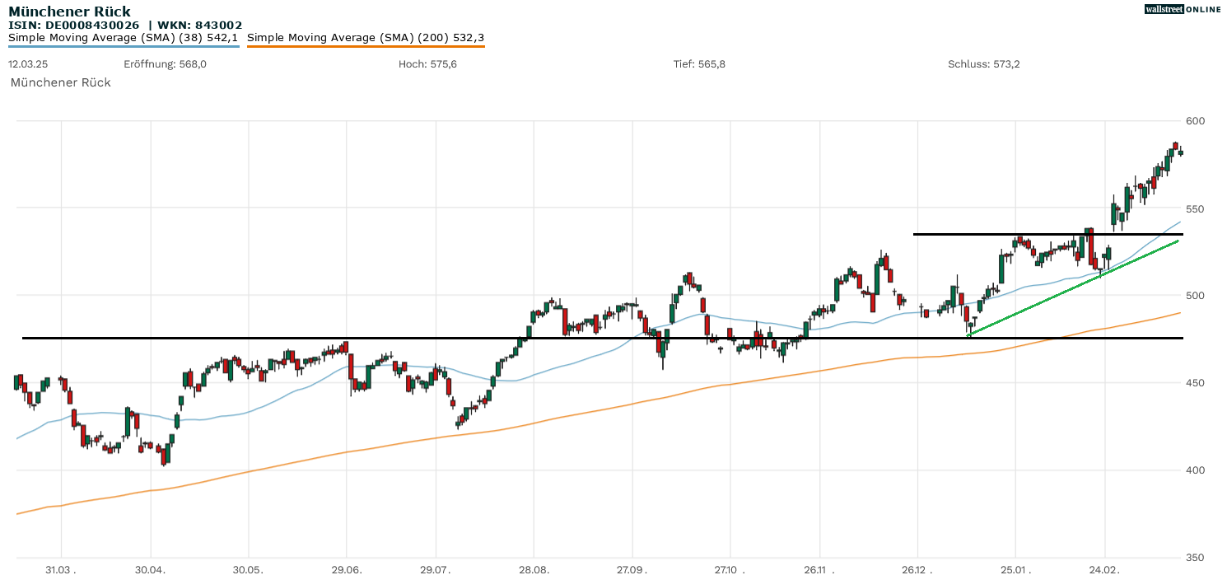Image resolution: width=1227 pixels, height=575 pixels.
Task: Click the 600 price axis label
Action: tap(1195, 121)
